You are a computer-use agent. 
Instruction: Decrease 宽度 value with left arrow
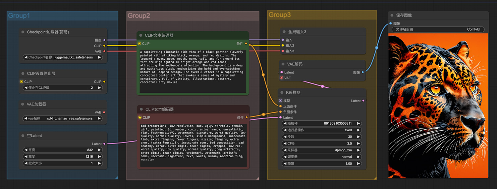26,150
